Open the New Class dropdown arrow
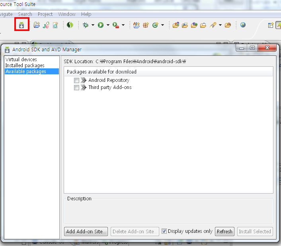This screenshot has height=246, width=281. click(x=162, y=25)
